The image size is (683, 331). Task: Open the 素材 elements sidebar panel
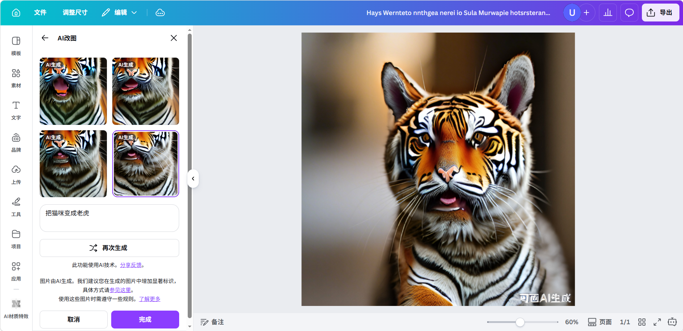[16, 78]
